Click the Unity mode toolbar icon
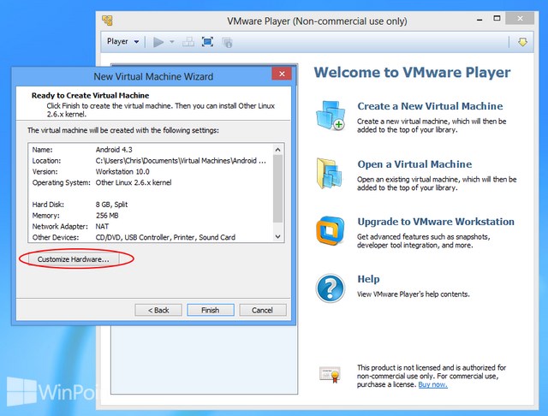The width and height of the screenshot is (548, 416). point(227,43)
